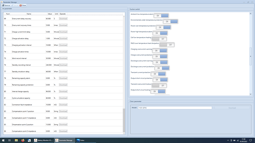Select Compensation point 1 position row name
Image resolution: width=255 pixels, height=143 pixels.
coord(23,111)
